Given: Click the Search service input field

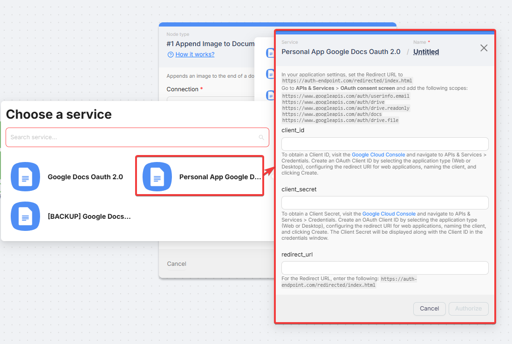Looking at the screenshot, I should click(x=137, y=137).
